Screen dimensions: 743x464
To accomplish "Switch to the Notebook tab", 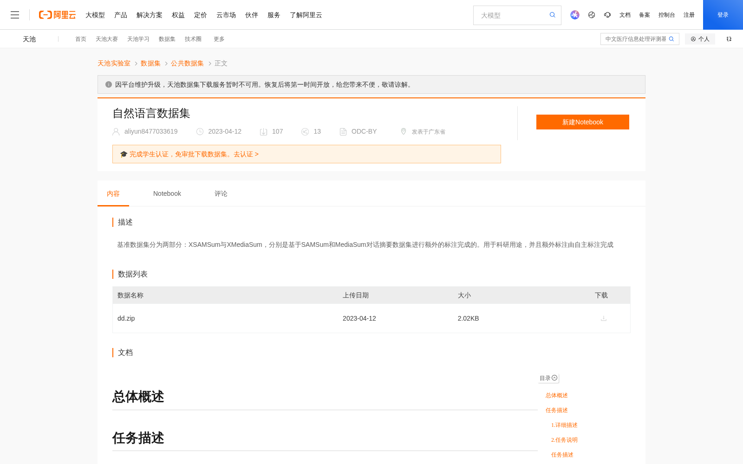I will click(167, 193).
